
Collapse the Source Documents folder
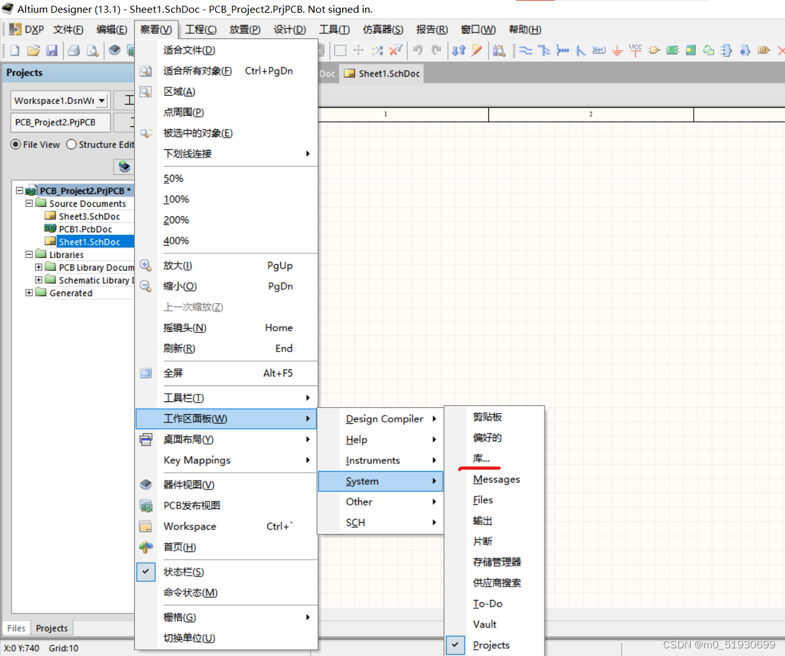(29, 204)
